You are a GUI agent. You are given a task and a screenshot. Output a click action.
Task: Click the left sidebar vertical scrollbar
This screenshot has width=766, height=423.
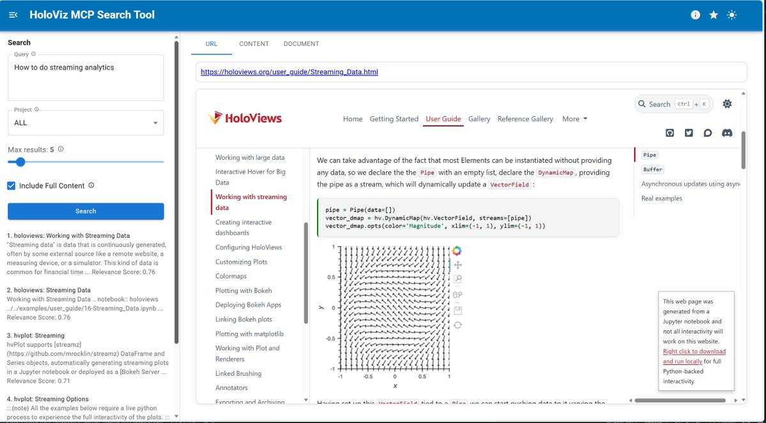click(176, 192)
